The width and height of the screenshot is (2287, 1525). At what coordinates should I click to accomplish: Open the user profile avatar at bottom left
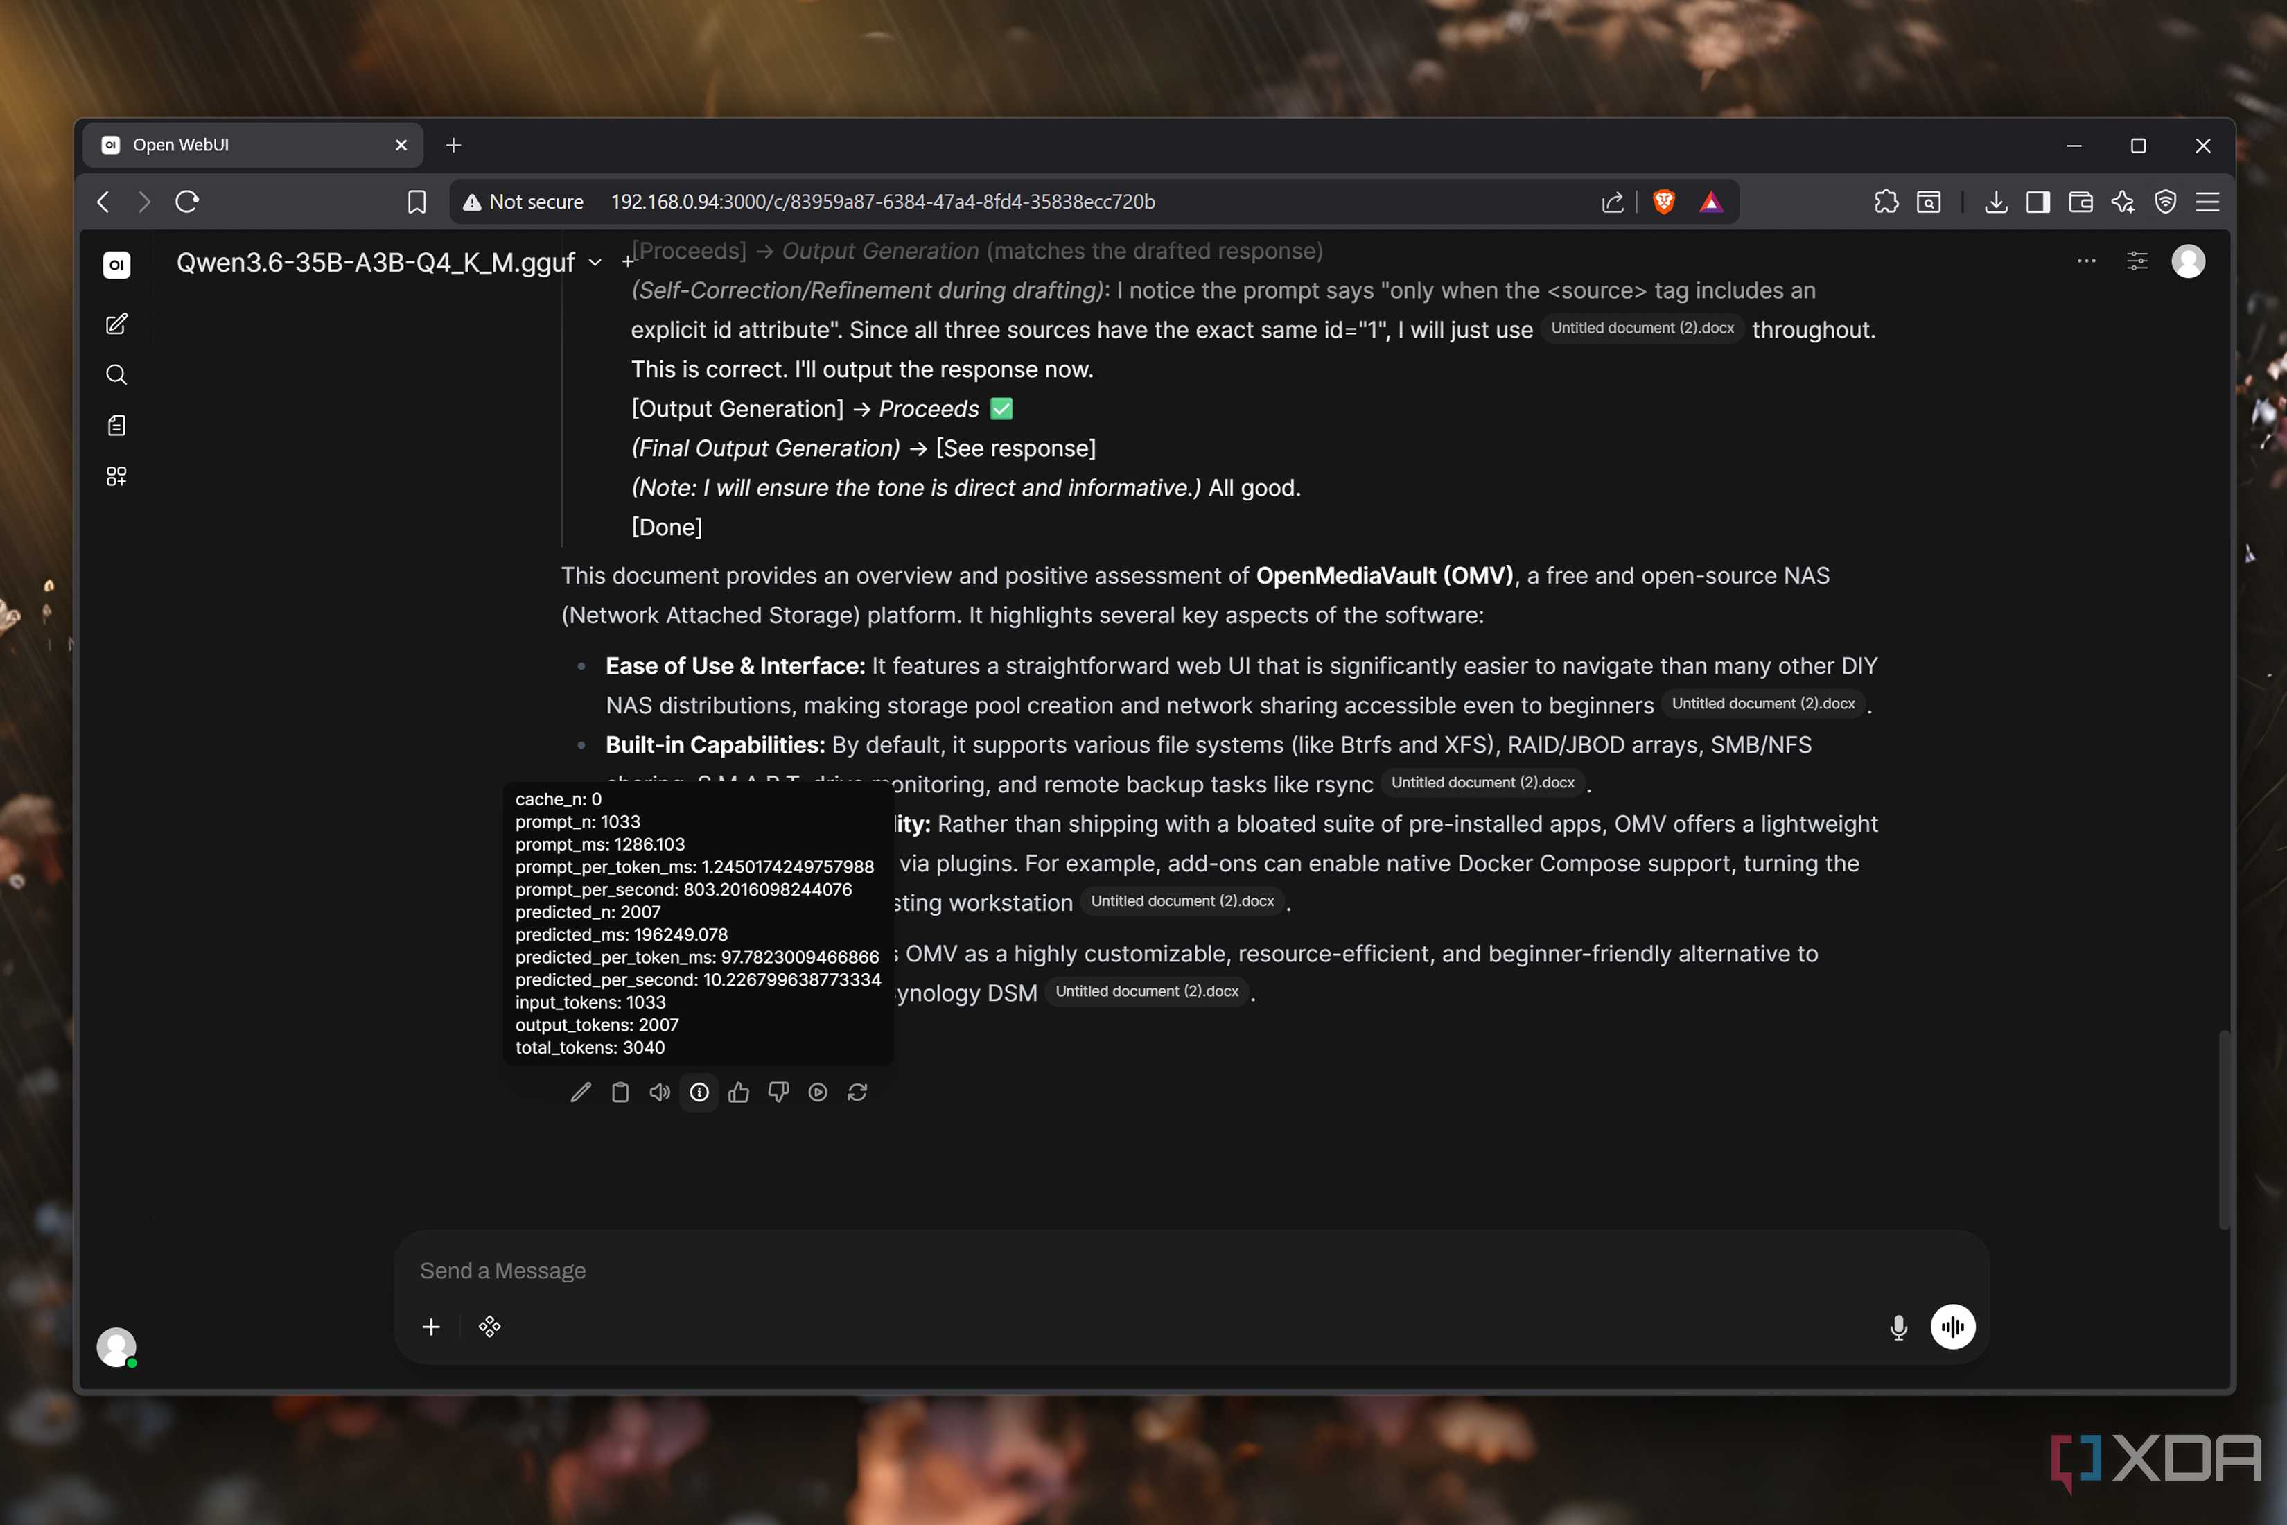[x=116, y=1347]
